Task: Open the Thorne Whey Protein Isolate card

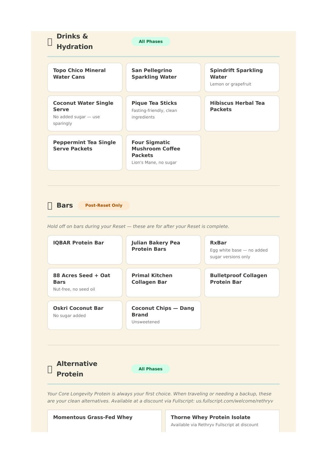Action: pos(222,421)
